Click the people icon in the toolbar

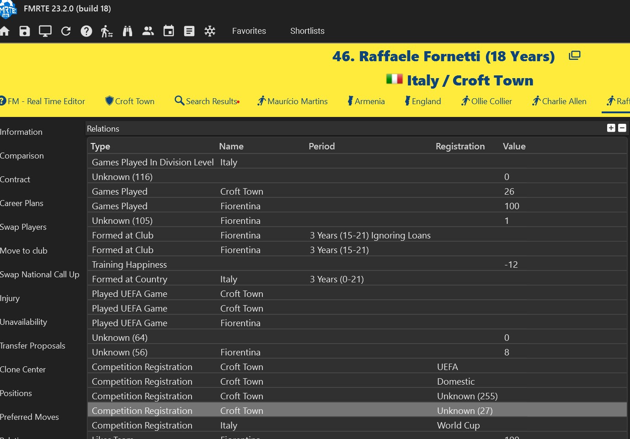point(148,31)
